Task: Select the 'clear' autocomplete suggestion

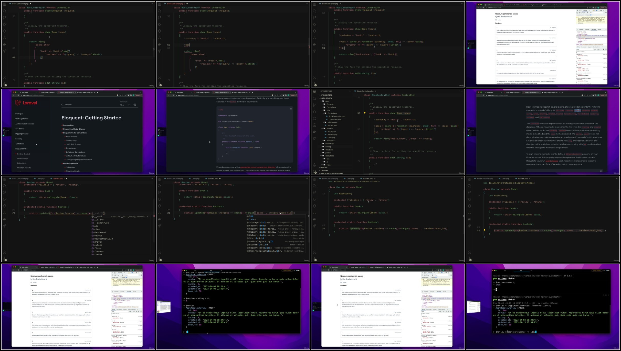Action: (x=98, y=229)
